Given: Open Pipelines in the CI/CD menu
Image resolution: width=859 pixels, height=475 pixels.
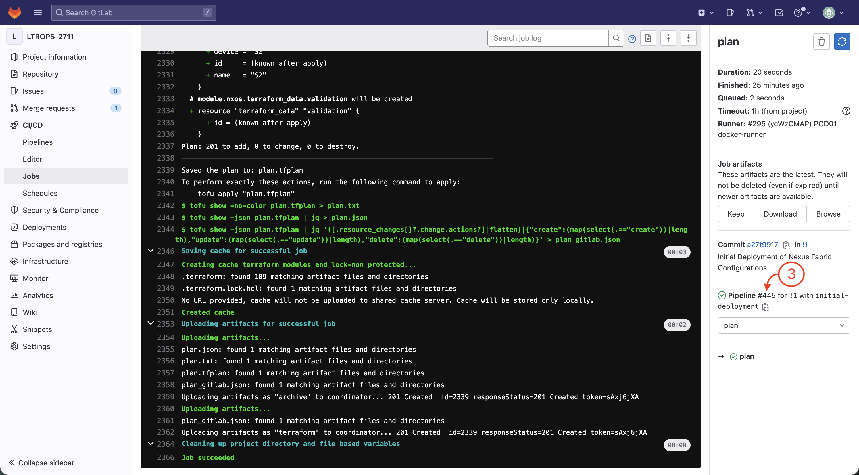Looking at the screenshot, I should (38, 142).
